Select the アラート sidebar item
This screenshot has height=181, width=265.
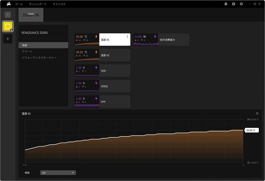[x=27, y=52]
